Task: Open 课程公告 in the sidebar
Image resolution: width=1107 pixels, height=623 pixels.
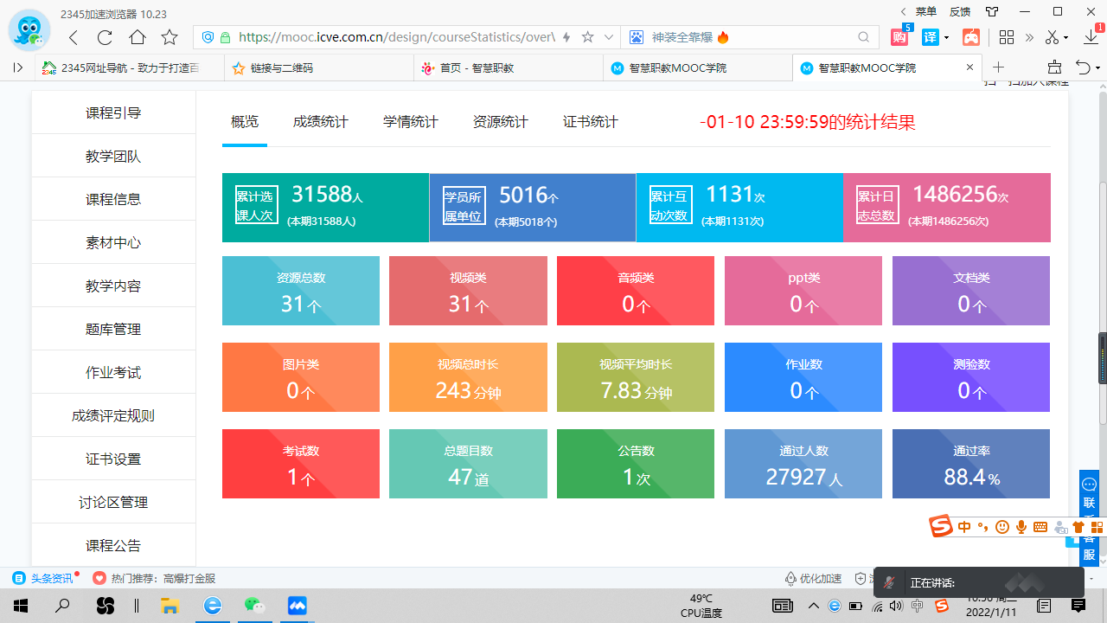Action: [112, 545]
